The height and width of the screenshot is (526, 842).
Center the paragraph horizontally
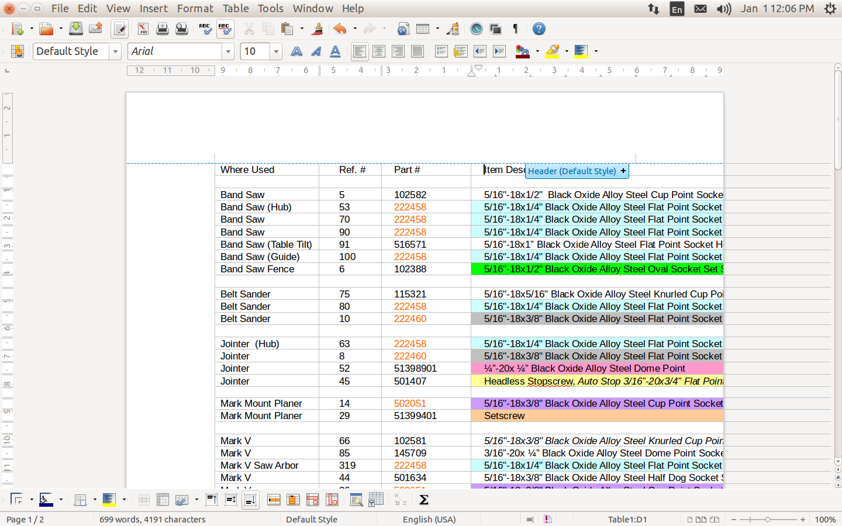(379, 51)
